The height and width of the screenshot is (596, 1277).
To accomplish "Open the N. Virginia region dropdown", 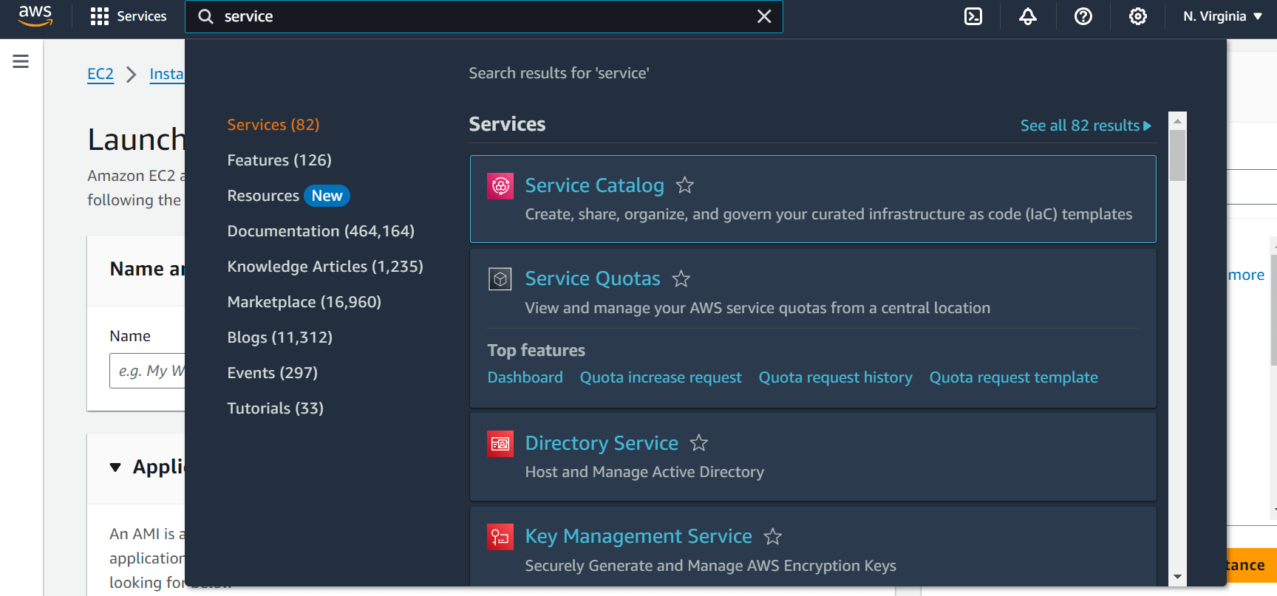I will [1222, 16].
